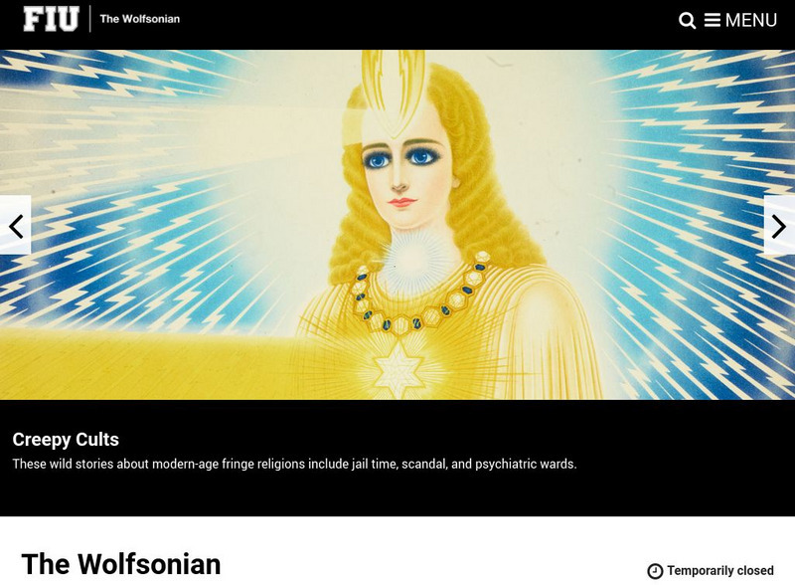
Task: Click the Temporarily closed hours link
Action: [x=719, y=571]
